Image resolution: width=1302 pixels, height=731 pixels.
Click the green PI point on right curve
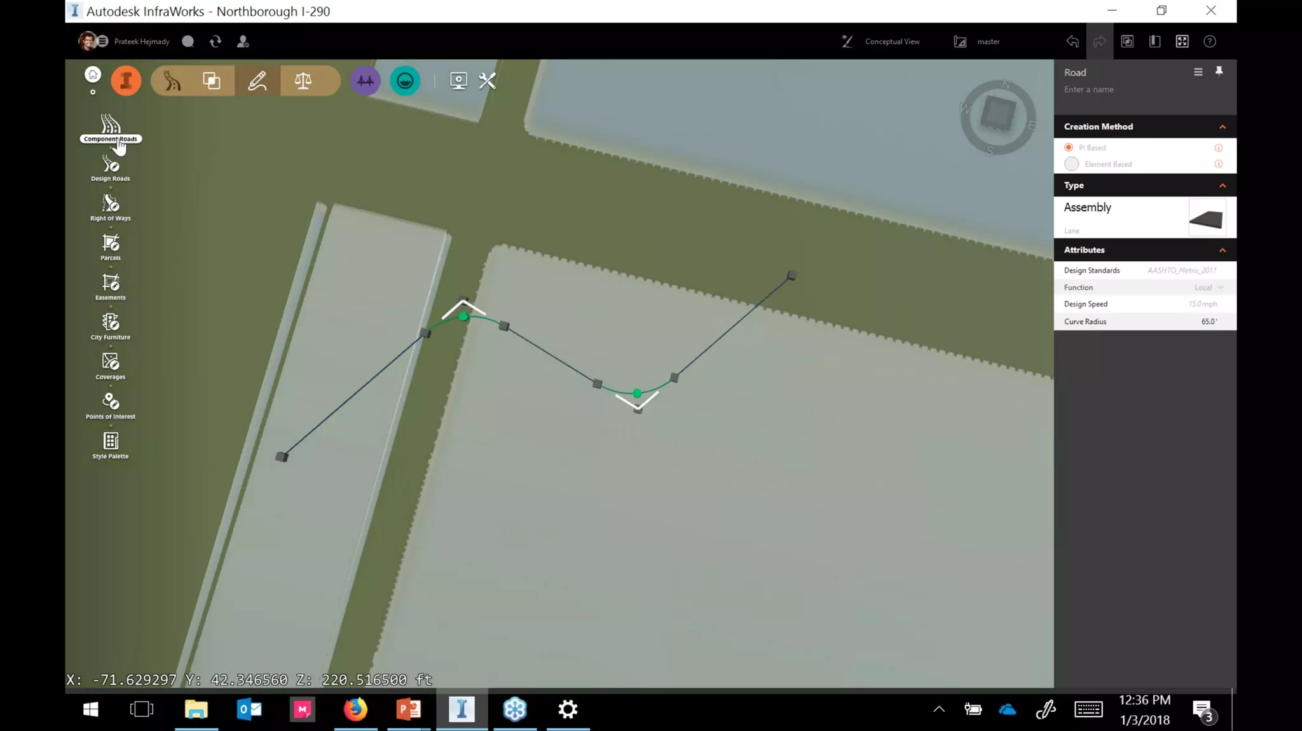(x=637, y=393)
